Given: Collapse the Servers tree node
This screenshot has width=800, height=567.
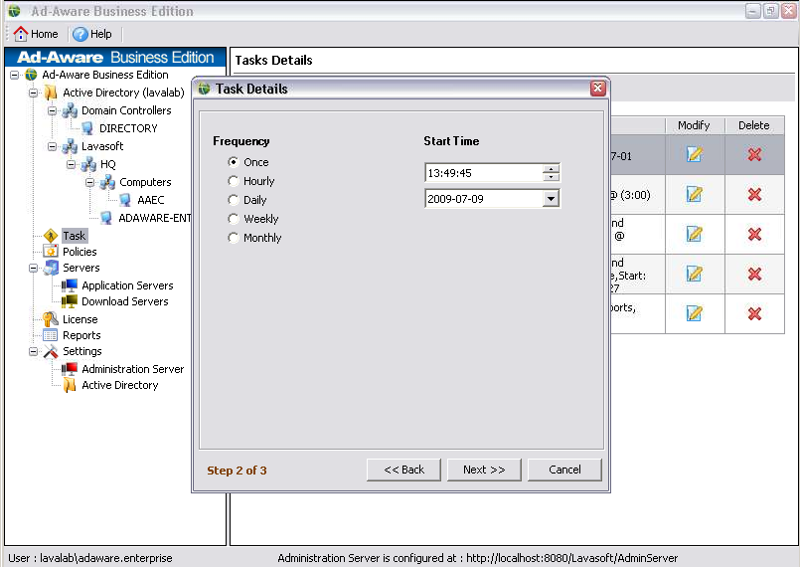Looking at the screenshot, I should [x=33, y=269].
